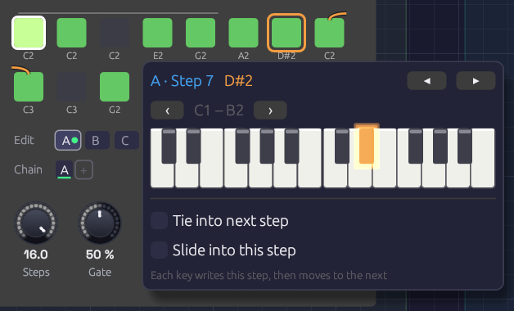
Task: Click the 'A · Step 7' popup title
Action: (182, 81)
